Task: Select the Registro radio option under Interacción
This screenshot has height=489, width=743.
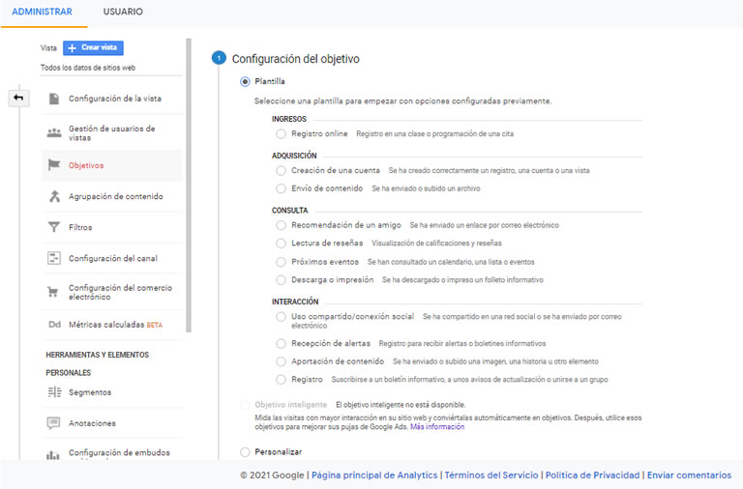Action: coord(281,379)
